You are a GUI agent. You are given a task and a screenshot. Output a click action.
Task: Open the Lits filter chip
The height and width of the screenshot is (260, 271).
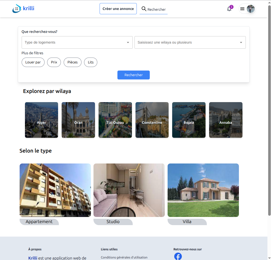(91, 62)
